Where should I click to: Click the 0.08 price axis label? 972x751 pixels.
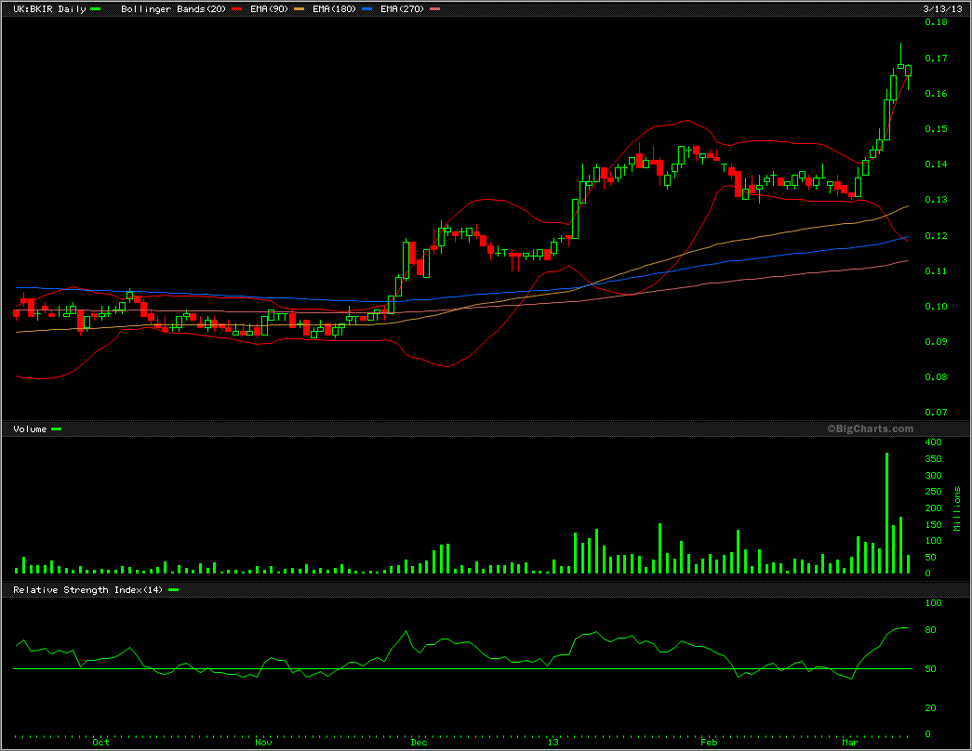[936, 376]
